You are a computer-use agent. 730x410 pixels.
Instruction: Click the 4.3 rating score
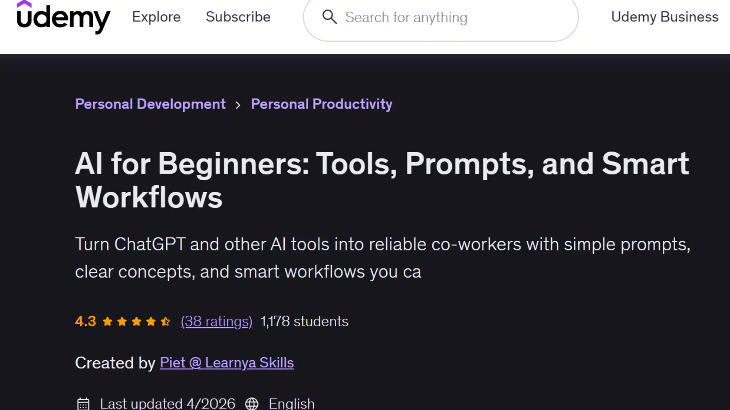tap(86, 322)
